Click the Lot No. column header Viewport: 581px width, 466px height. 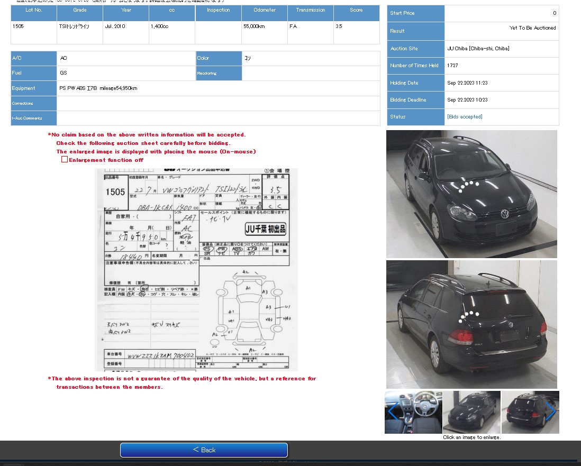pyautogui.click(x=34, y=10)
